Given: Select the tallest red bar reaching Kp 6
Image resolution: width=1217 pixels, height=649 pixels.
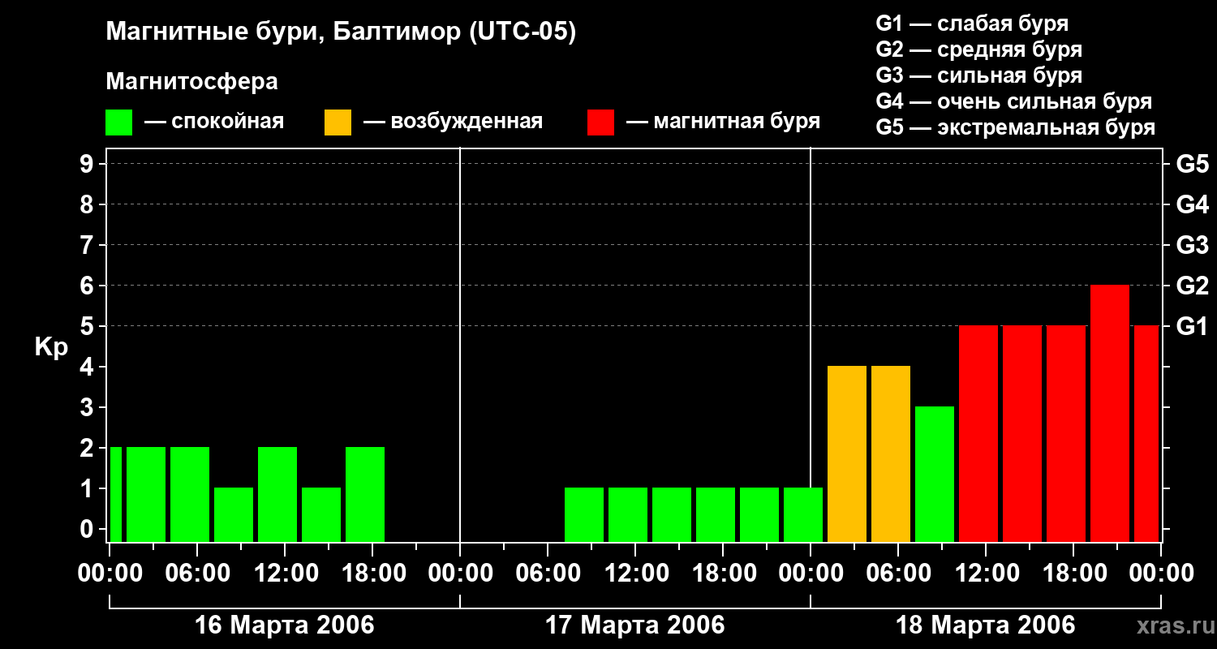Looking at the screenshot, I should pos(1109,413).
